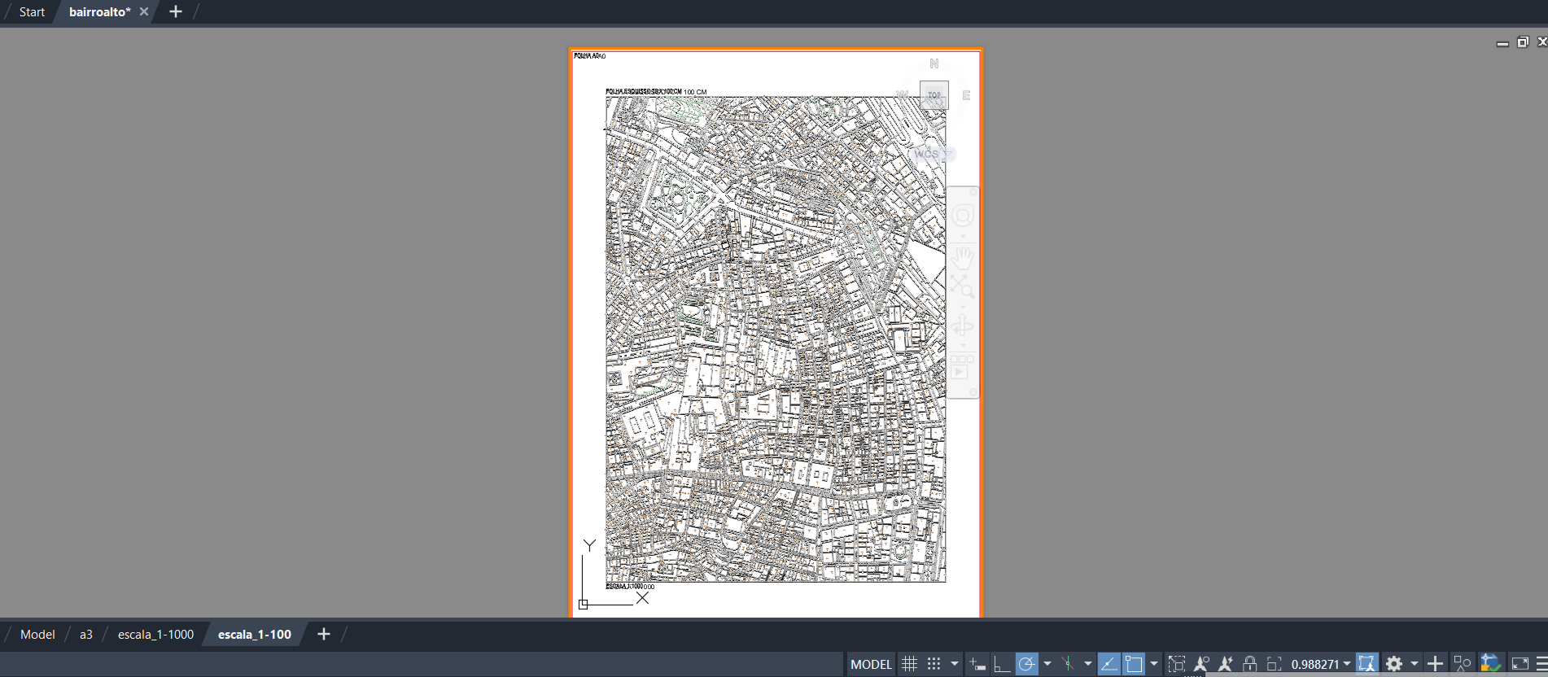1548x677 pixels.
Task: Click the Graphics Performance icon
Action: 1490,664
